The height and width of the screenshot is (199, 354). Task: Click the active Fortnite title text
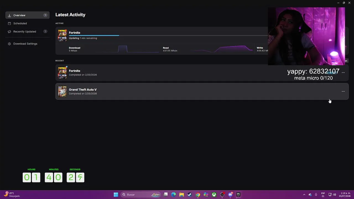74,33
